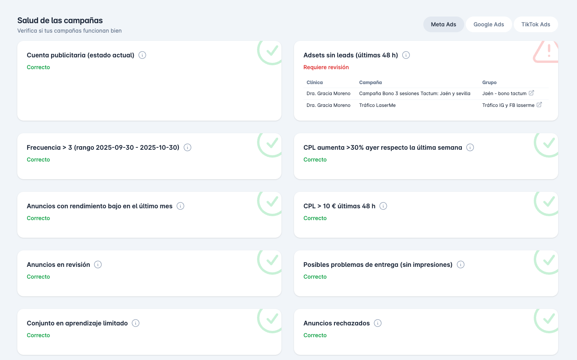
Task: Click the red warning triangle on Adsets card
Action: coord(547,52)
